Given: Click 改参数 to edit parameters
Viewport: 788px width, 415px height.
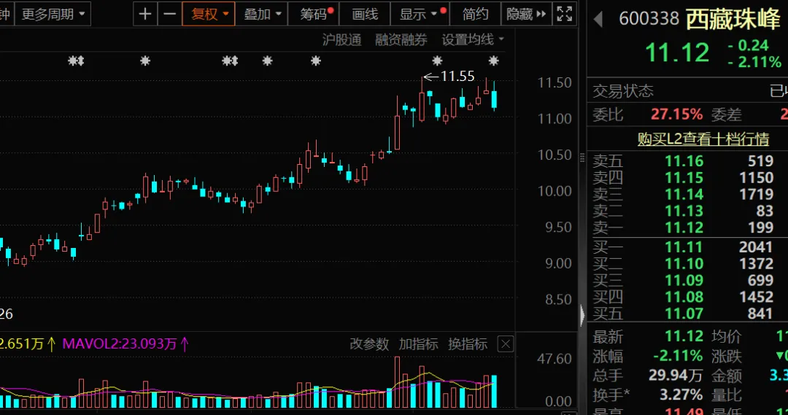Looking at the screenshot, I should [369, 344].
